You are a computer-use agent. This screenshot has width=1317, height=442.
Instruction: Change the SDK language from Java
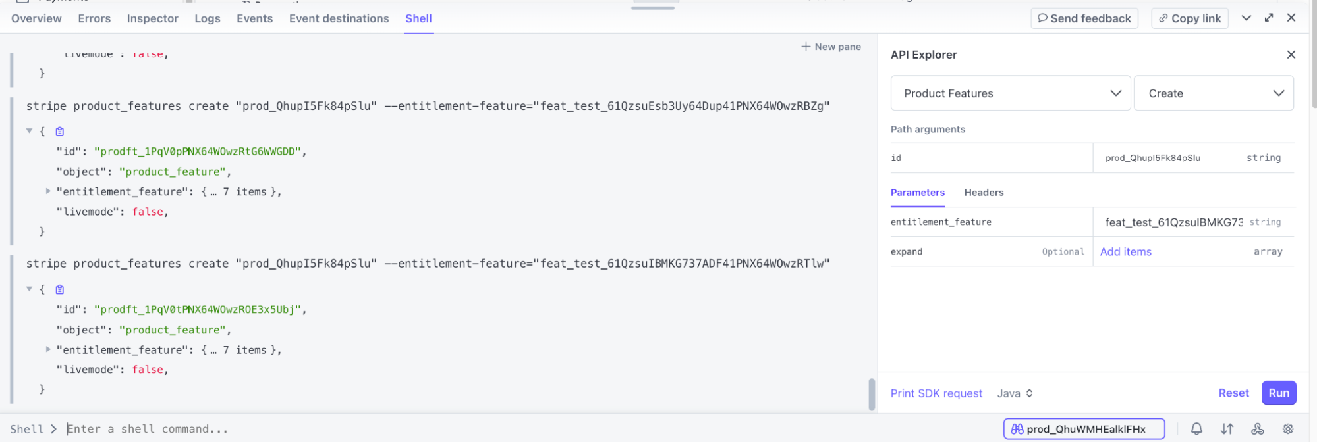[1015, 393]
